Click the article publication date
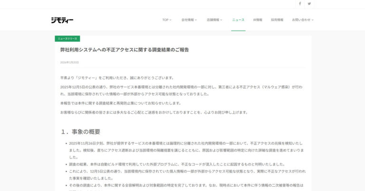Screen dimensions: 365x191 point(69,62)
